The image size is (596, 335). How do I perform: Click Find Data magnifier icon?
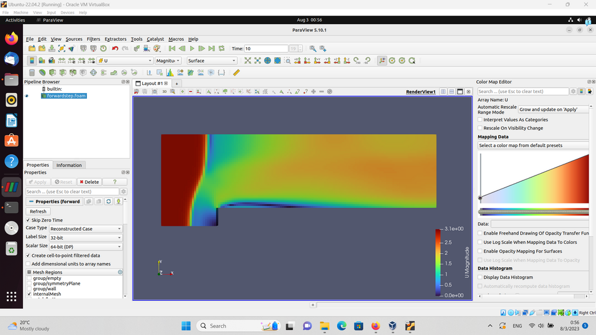tap(312, 48)
